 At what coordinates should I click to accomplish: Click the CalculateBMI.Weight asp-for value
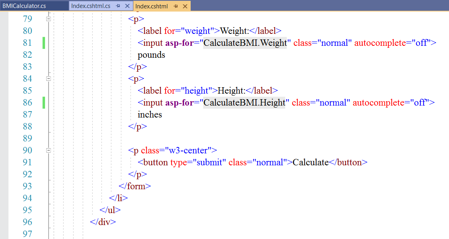point(245,43)
